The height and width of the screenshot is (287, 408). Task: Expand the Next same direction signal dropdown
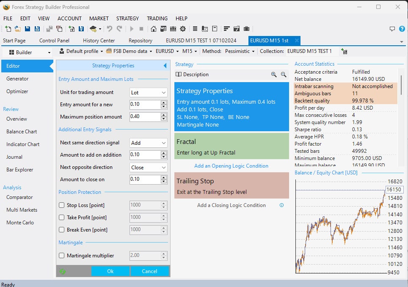click(149, 143)
